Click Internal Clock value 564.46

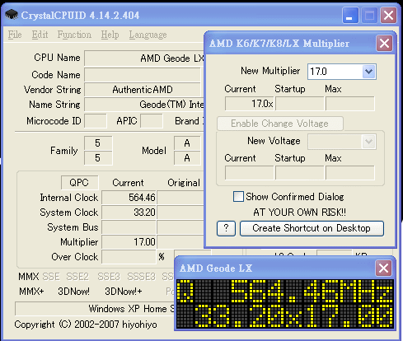pos(129,198)
